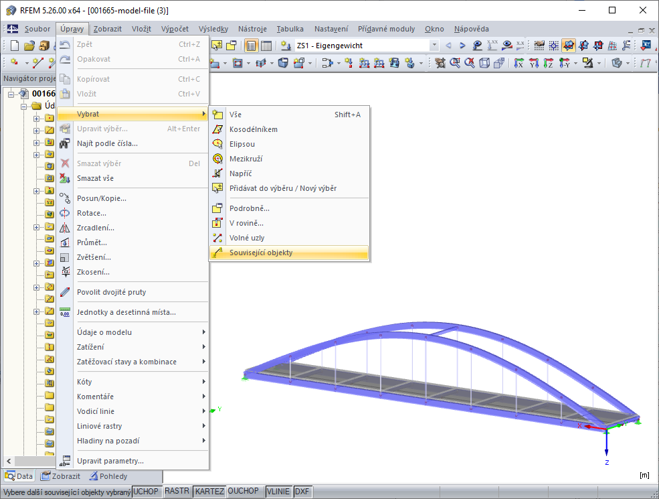This screenshot has width=659, height=499.
Task: Toggle KARTEZ in status bar
Action: [209, 491]
